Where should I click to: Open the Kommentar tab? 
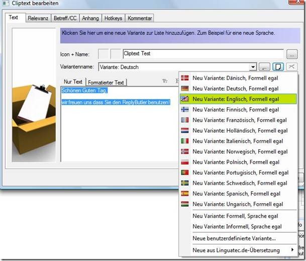(x=140, y=19)
